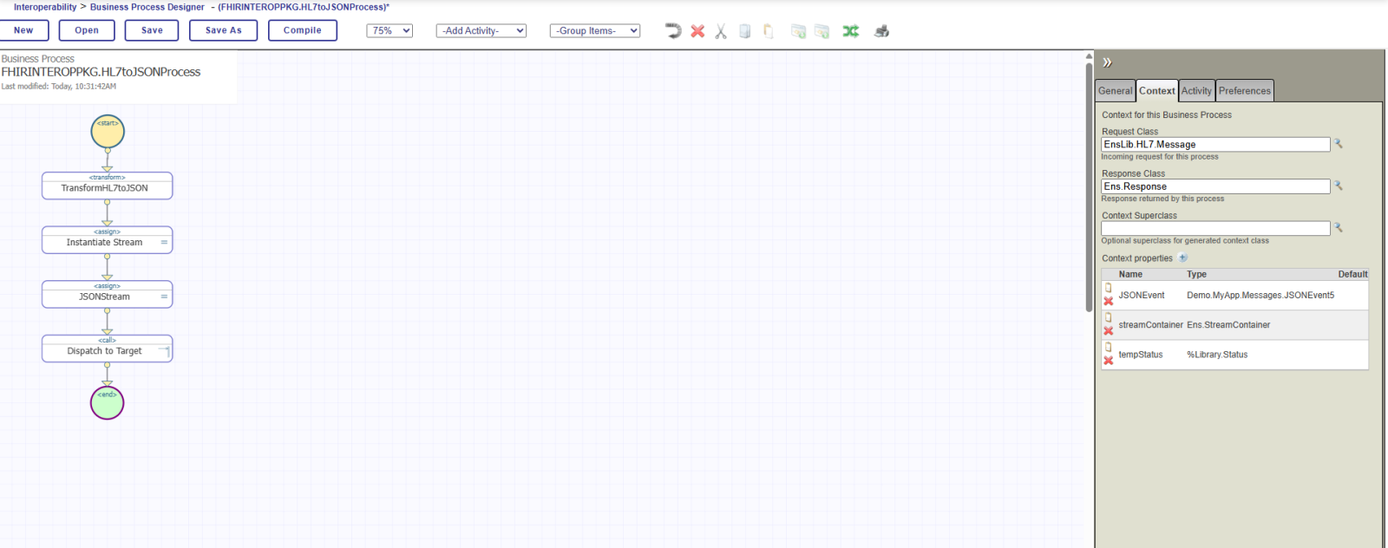Click the FHIRINTEROPPKG.HL7toJSONProcess title text
Viewport: 1388px width, 548px height.
coord(101,72)
